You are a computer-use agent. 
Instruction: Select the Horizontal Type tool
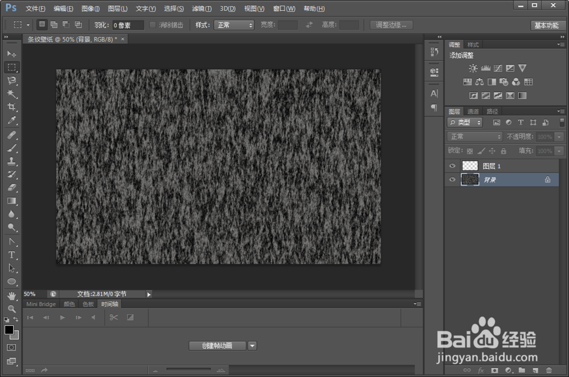(x=11, y=255)
